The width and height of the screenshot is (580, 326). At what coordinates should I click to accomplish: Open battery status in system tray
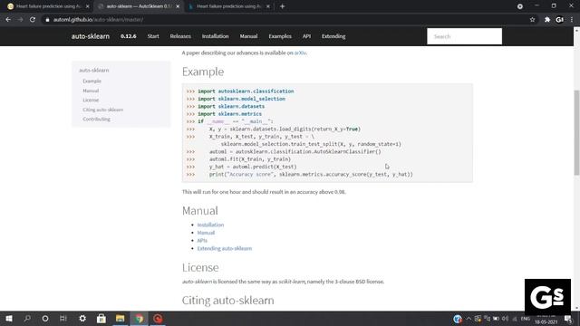(496, 319)
